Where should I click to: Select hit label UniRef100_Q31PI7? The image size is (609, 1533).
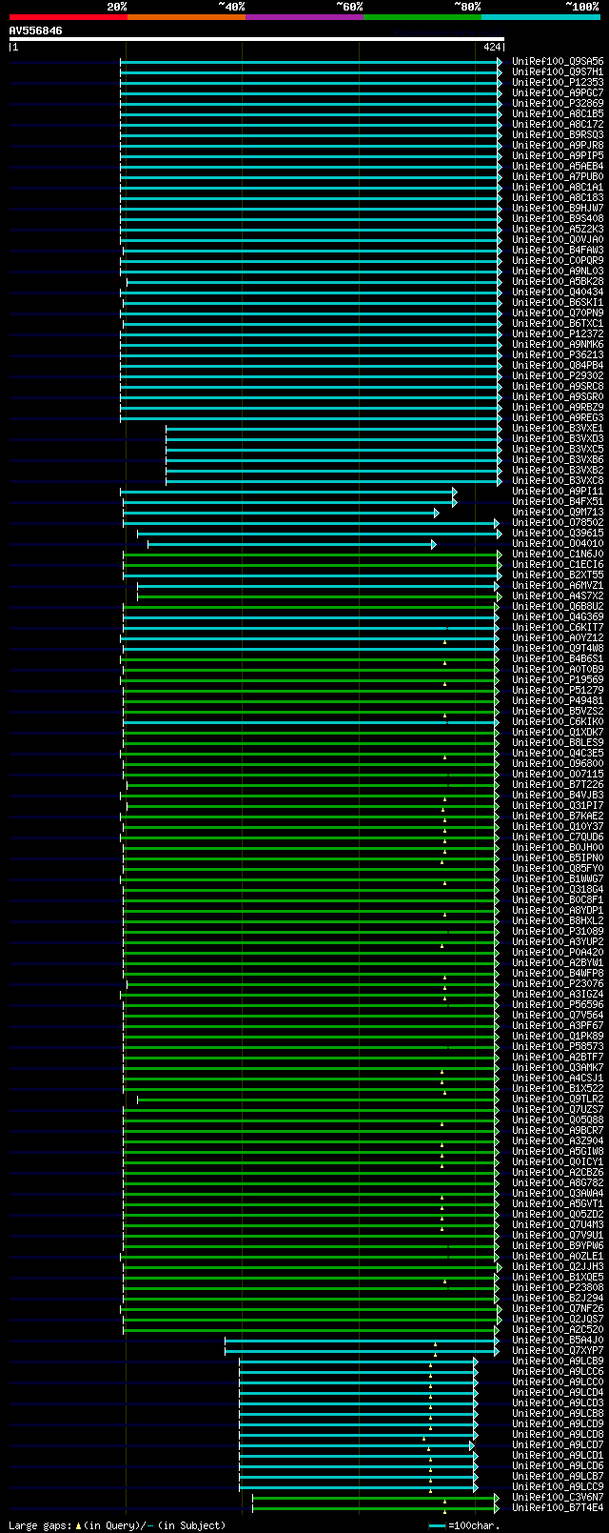click(558, 806)
